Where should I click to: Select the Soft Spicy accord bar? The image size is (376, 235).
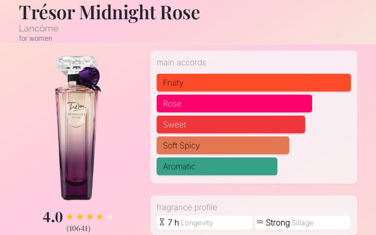coord(223,145)
